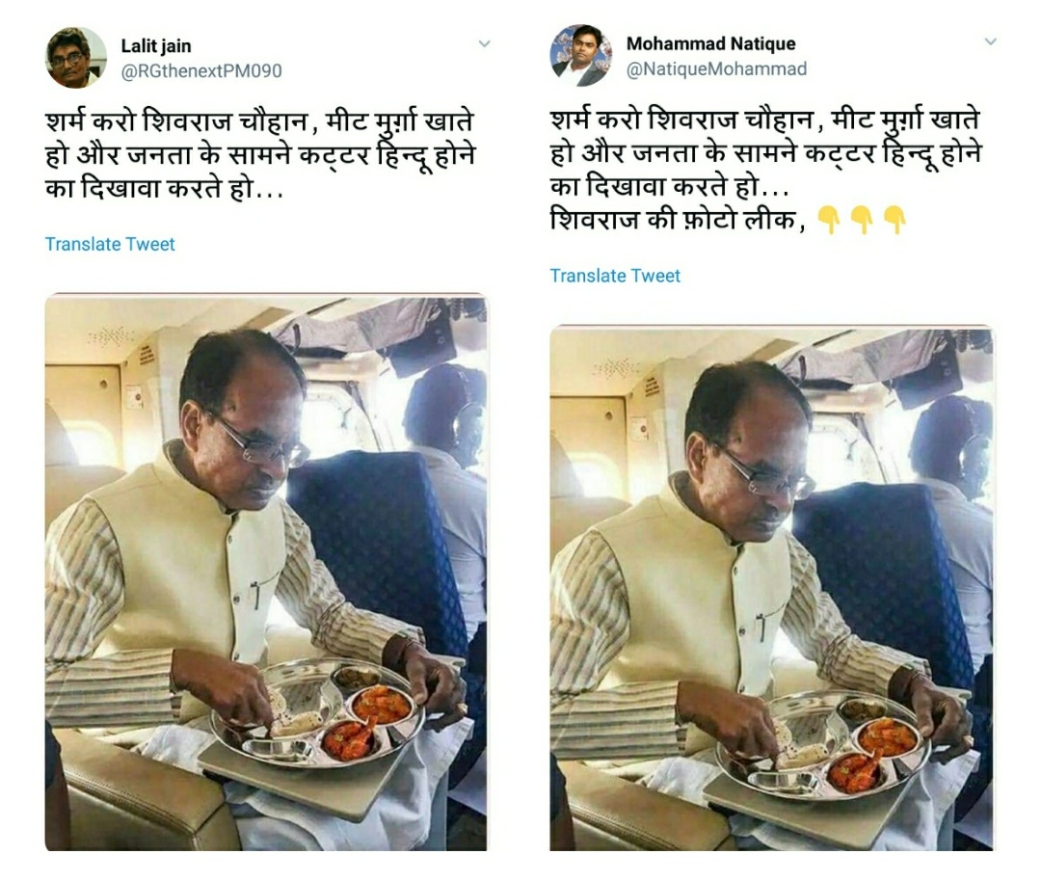Click the Hindi tweet text by Mohammad Natique
This screenshot has height=881, width=1041.
click(765, 169)
